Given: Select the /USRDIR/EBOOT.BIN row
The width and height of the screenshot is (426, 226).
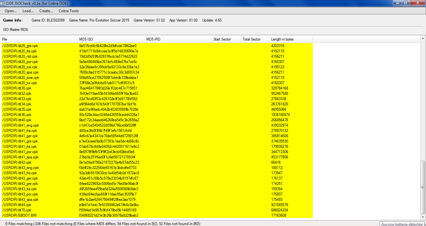Looking at the screenshot, I should [19, 215].
